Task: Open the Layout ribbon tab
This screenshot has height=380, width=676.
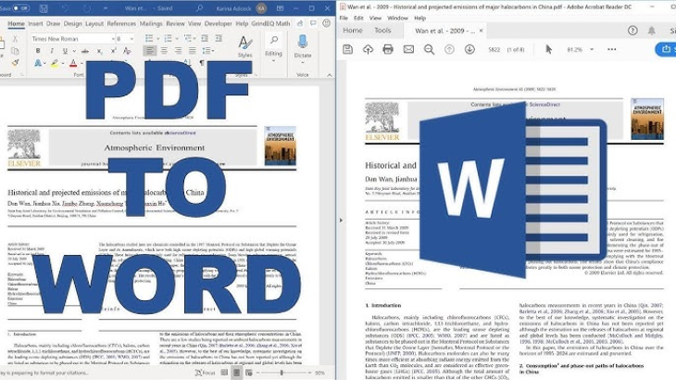Action: [94, 24]
